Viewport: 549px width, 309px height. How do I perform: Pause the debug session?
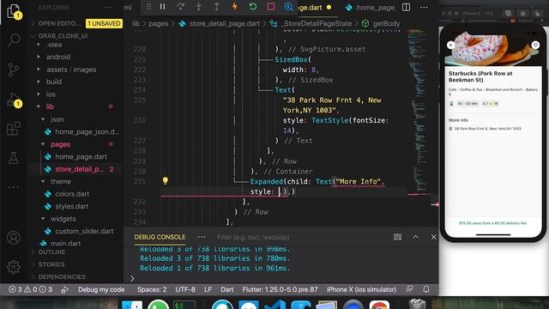pyautogui.click(x=162, y=7)
